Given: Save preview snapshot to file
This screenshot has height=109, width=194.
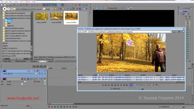Looking at the screenshot, I should [131, 8].
